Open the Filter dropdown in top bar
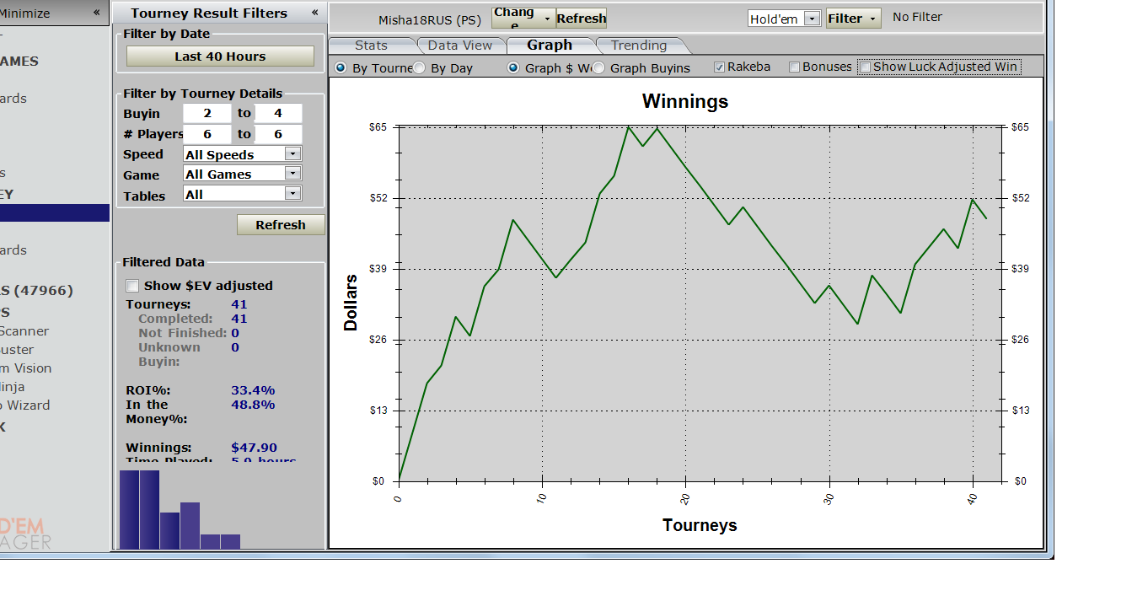1148x612 pixels. coord(853,19)
